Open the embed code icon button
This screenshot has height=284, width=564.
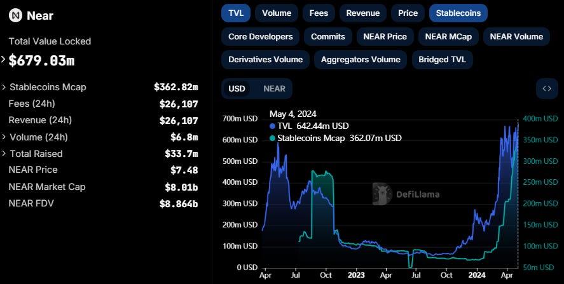[x=547, y=88]
